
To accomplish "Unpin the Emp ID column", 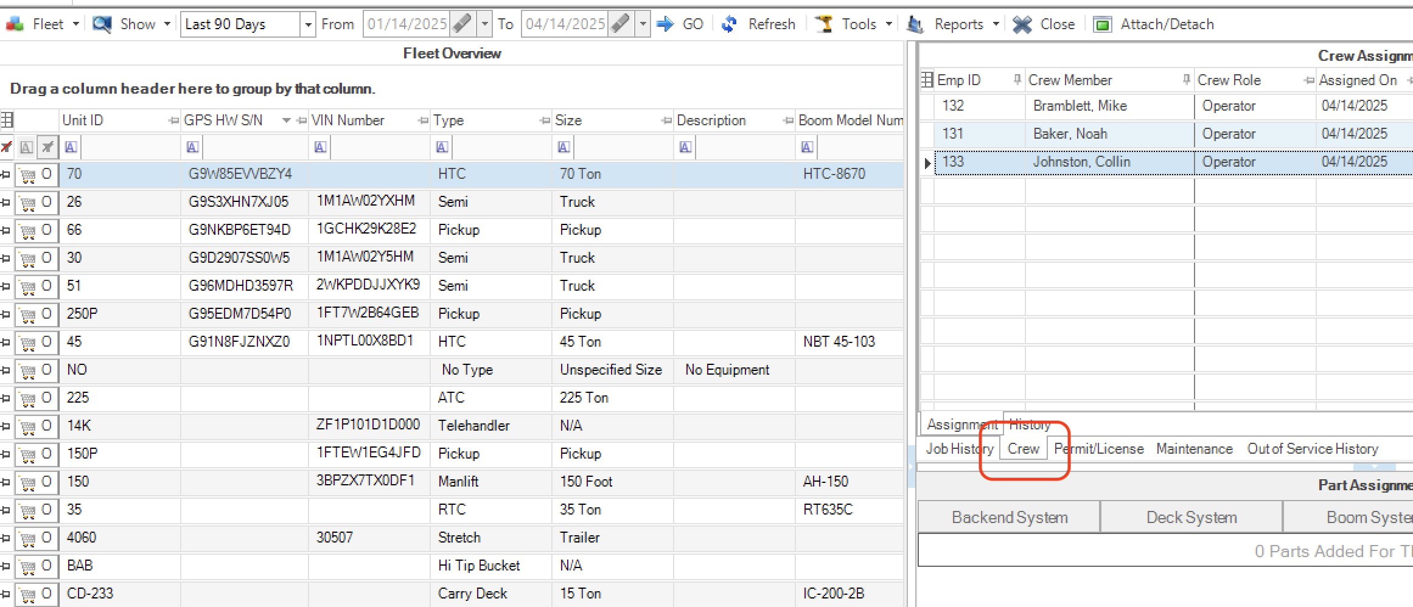I will pyautogui.click(x=1017, y=80).
